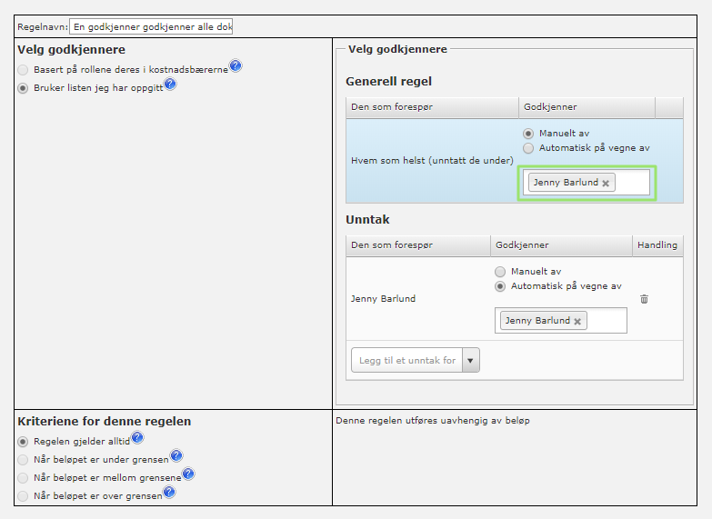Click the Generell regel approver tag field

[587, 183]
